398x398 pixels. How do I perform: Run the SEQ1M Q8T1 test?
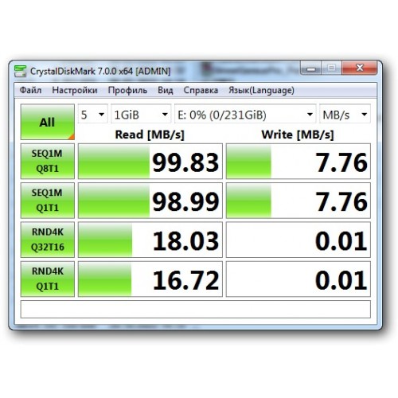point(48,161)
